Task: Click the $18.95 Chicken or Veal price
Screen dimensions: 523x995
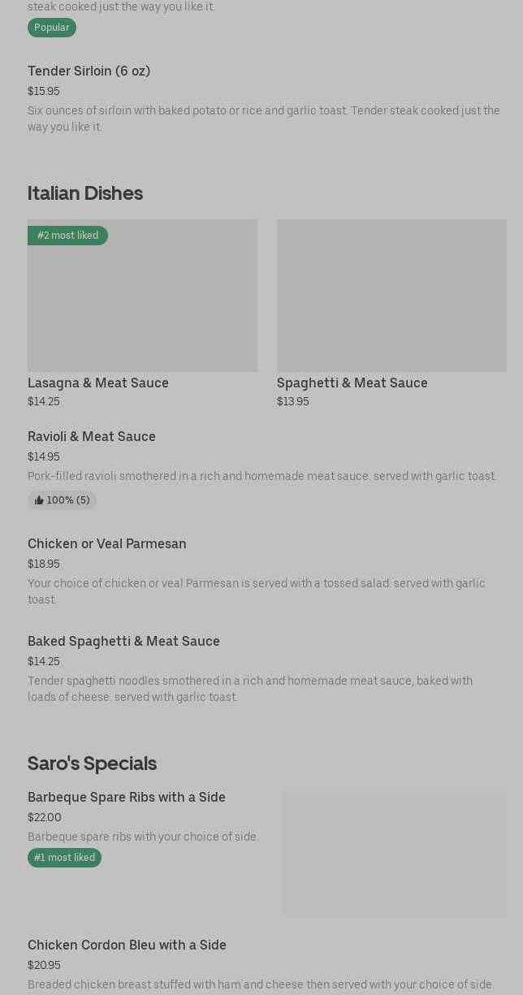Action: 44,565
